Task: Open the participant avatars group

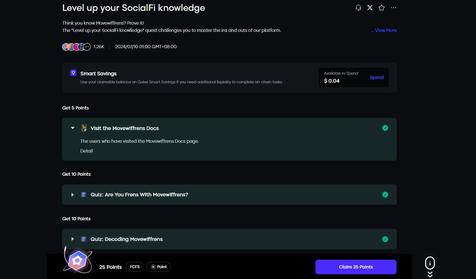Action: coord(76,47)
